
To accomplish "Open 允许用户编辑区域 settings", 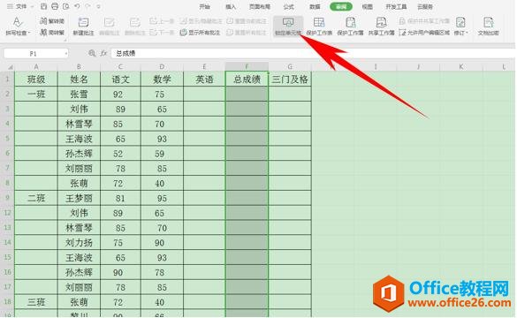I will click(x=424, y=33).
